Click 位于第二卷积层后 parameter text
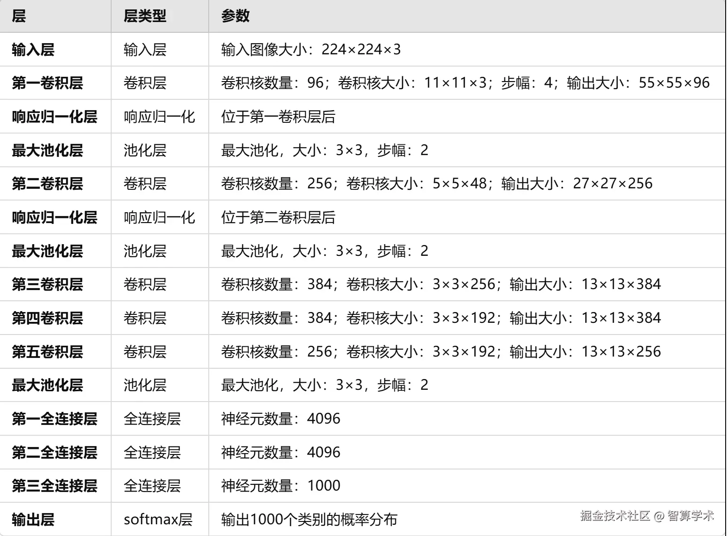Viewport: 728px width, 536px height. pos(278,217)
